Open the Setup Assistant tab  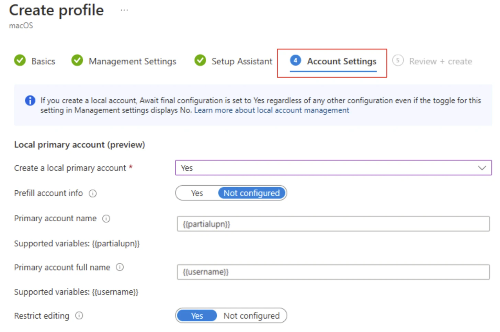pos(242,62)
